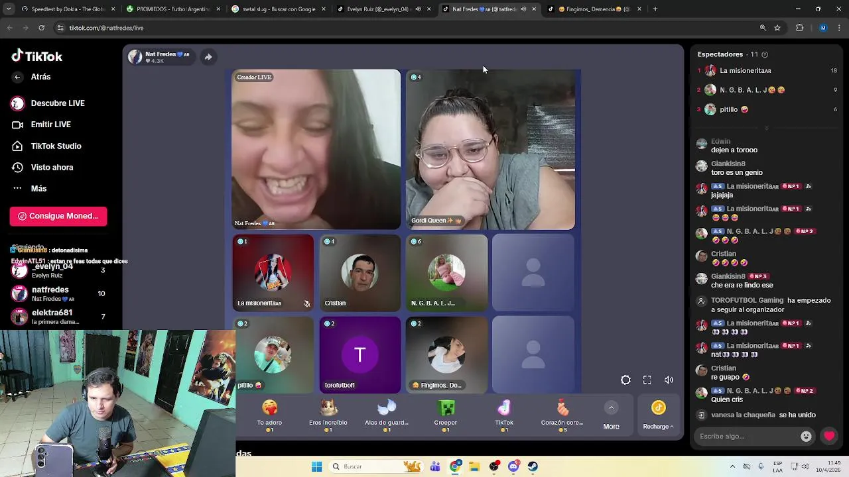The image size is (849, 477).
Task: Toggle fullscreen mode for the live stream
Action: click(x=647, y=380)
